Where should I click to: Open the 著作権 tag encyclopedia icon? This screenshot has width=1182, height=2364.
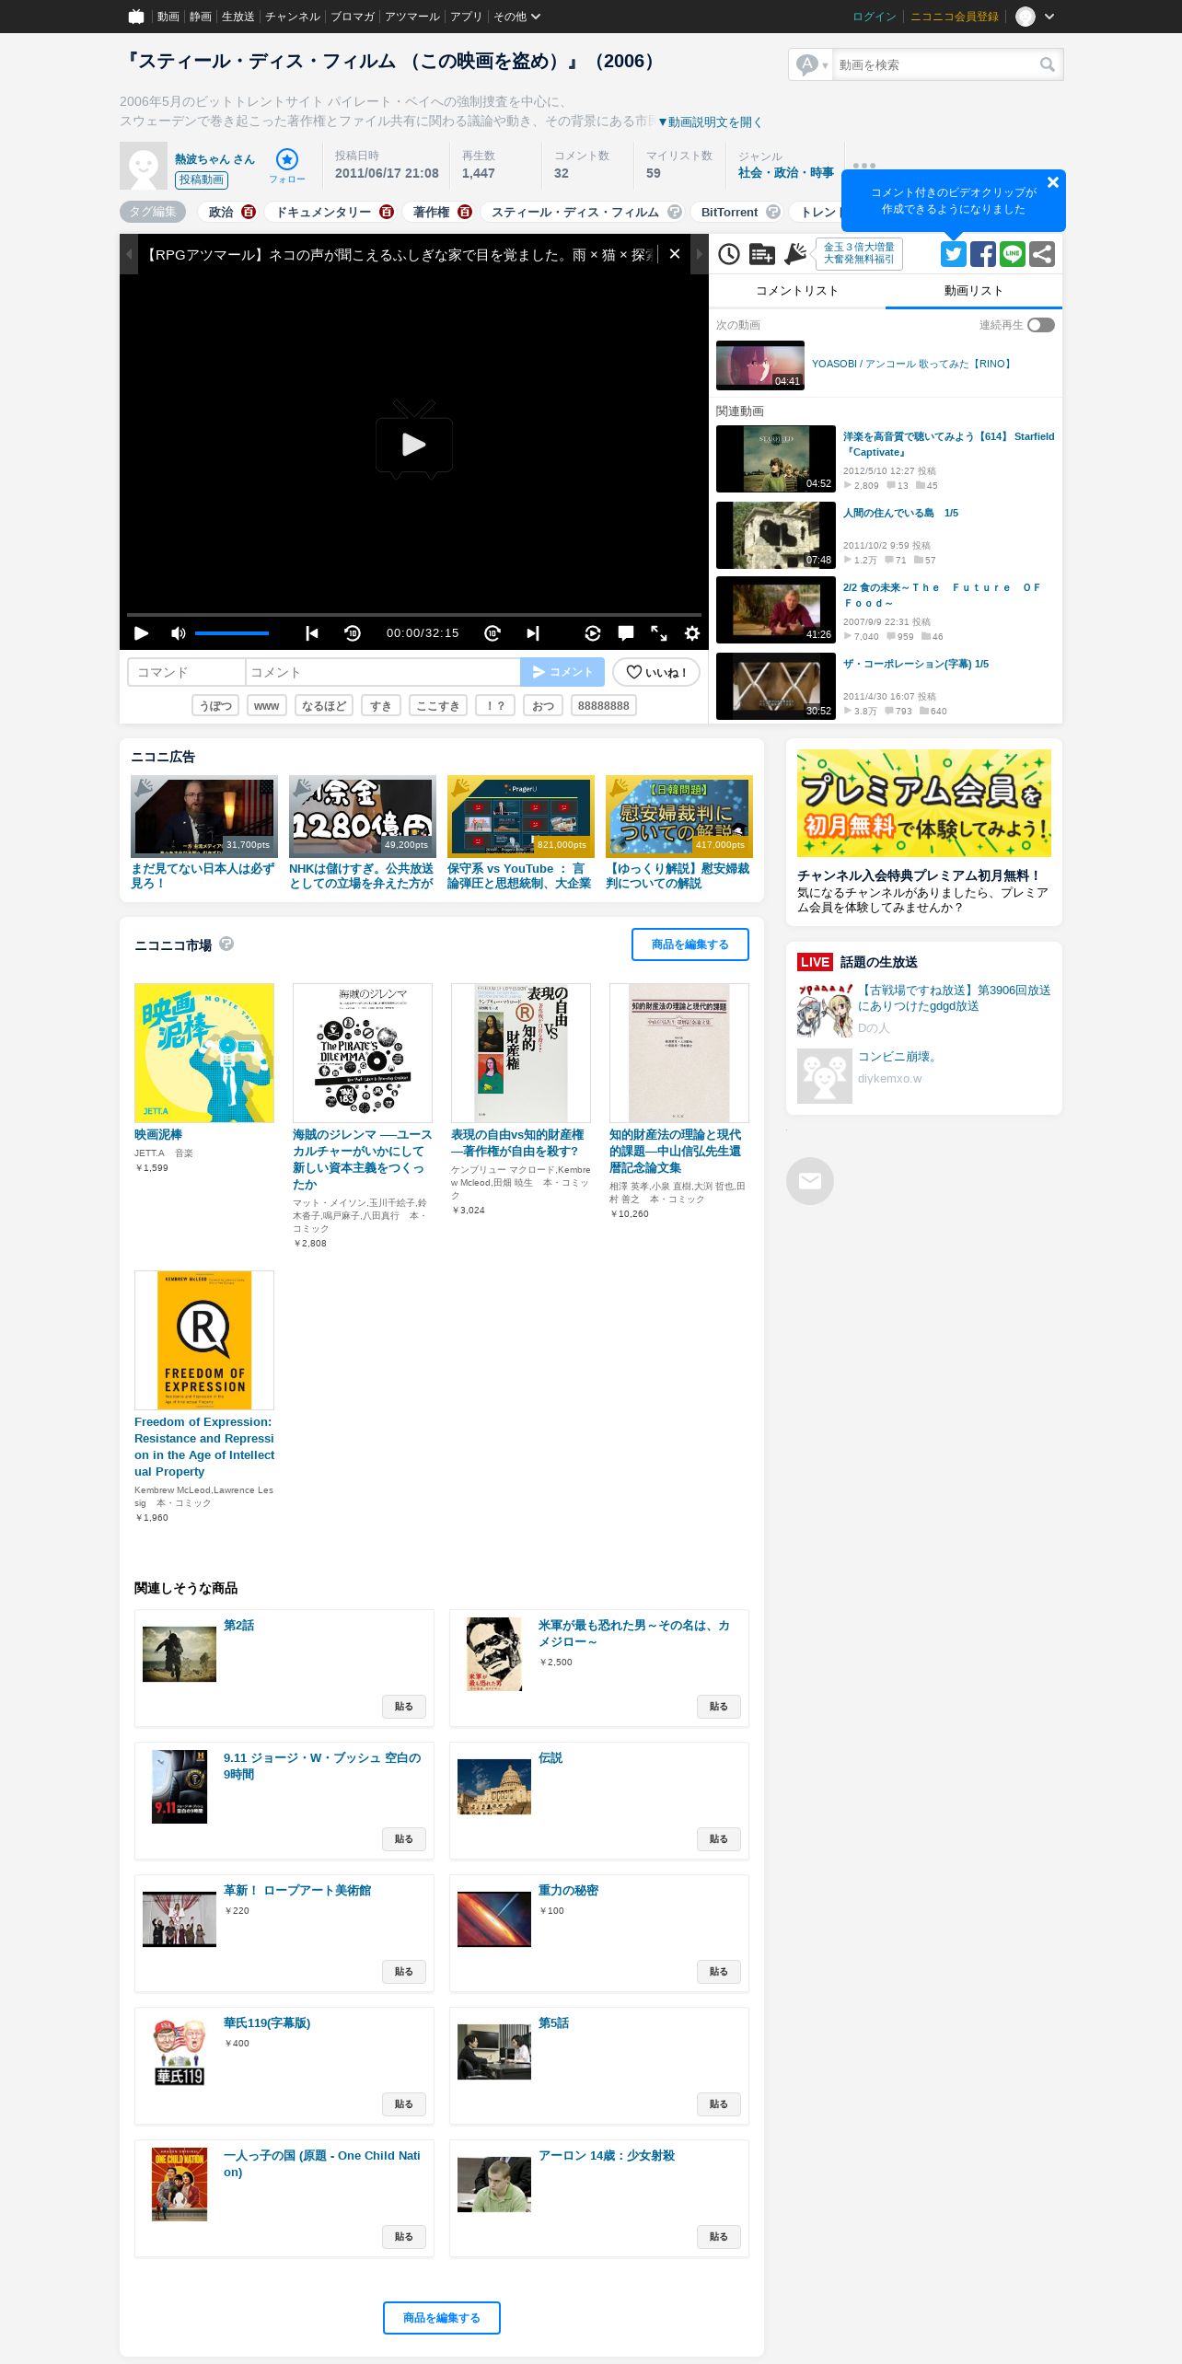pyautogui.click(x=465, y=212)
